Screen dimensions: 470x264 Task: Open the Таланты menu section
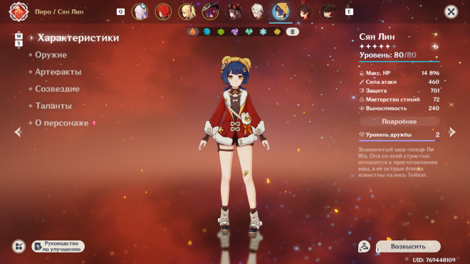pos(53,106)
